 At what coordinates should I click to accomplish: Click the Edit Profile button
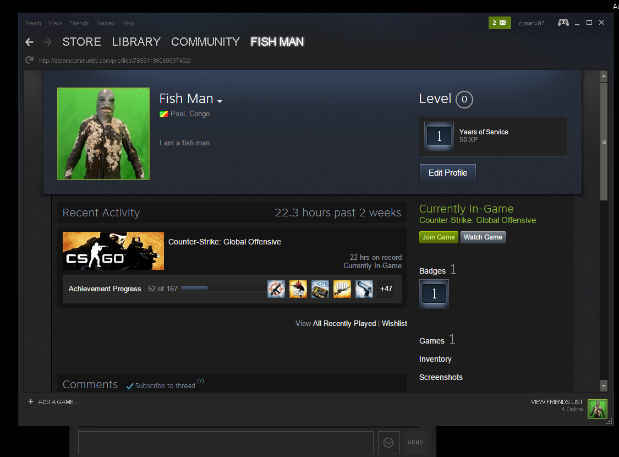click(448, 173)
